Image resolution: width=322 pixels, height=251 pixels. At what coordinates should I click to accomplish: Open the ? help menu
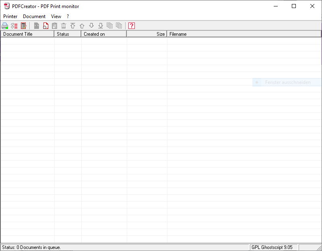68,16
